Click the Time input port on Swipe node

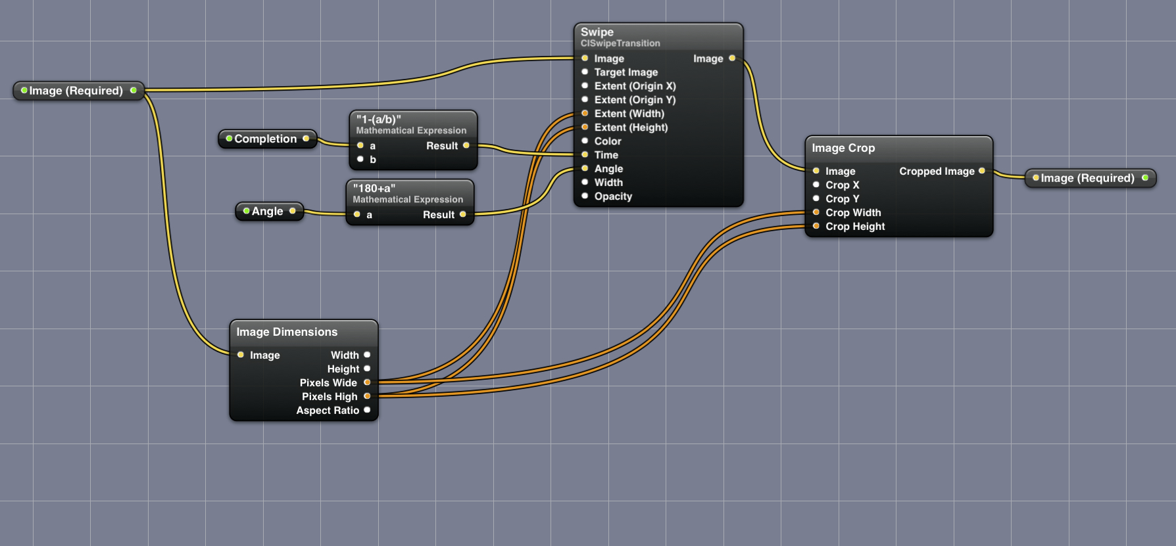pyautogui.click(x=585, y=154)
